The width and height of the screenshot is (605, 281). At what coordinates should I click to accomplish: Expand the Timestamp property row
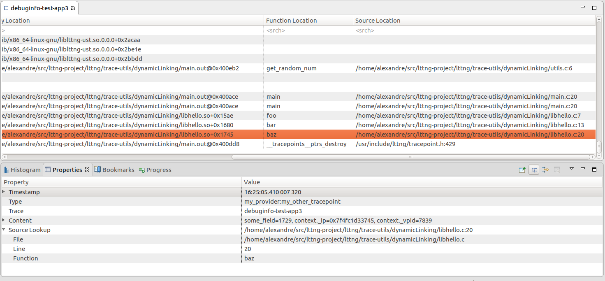[x=4, y=192]
